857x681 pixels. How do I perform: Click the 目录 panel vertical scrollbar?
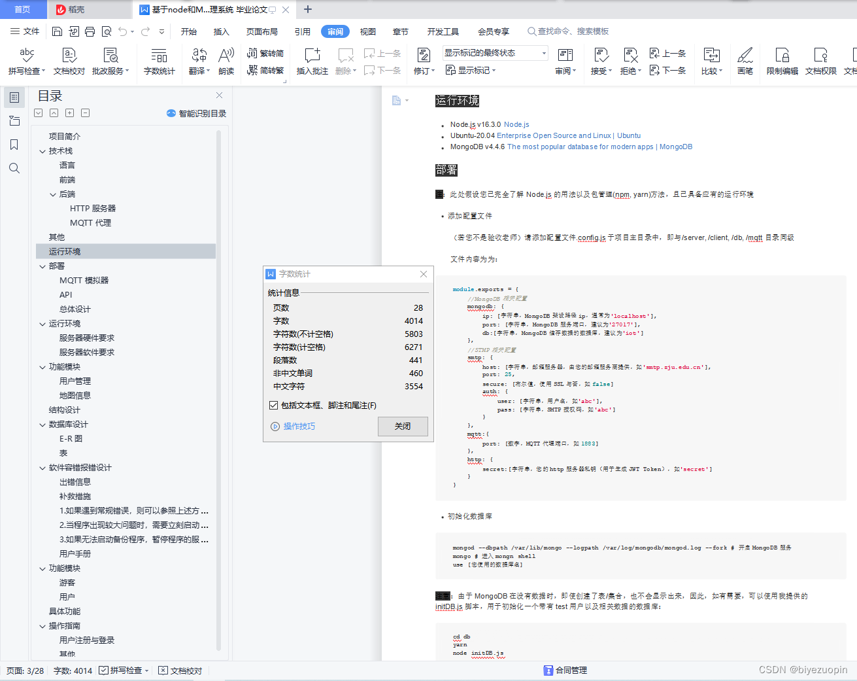click(x=218, y=391)
